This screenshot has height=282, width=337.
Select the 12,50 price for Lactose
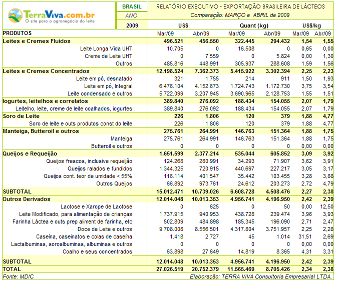326,206
